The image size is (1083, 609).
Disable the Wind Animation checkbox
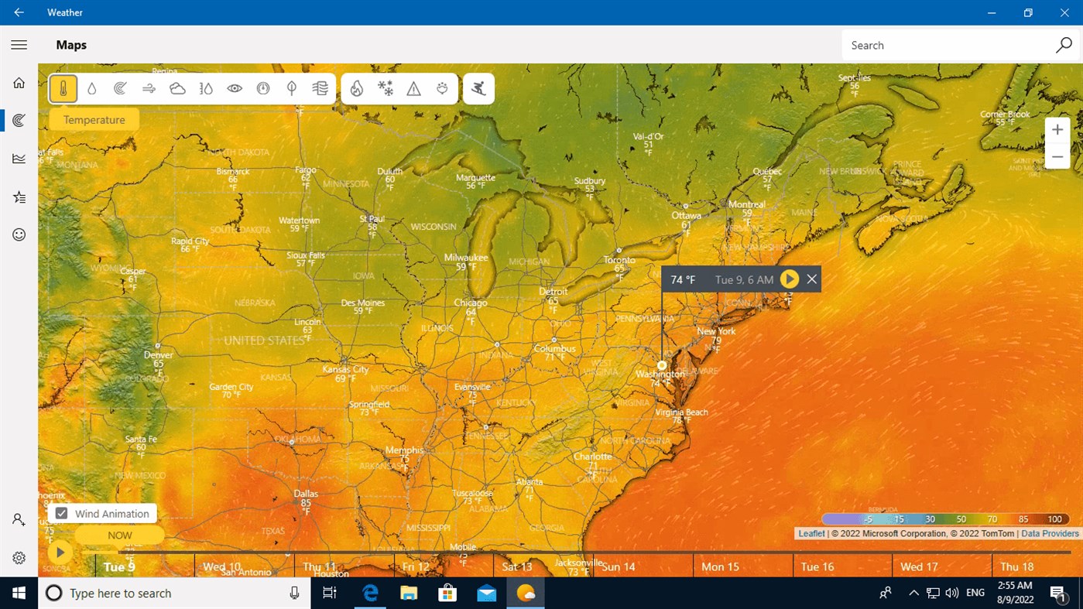click(61, 513)
